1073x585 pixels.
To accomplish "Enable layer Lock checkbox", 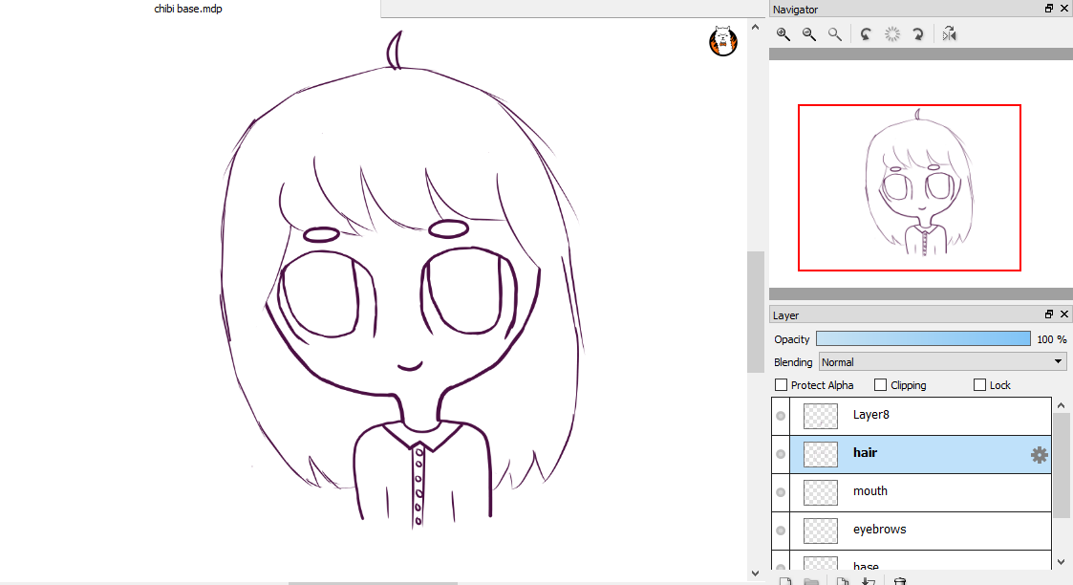I will tap(980, 385).
